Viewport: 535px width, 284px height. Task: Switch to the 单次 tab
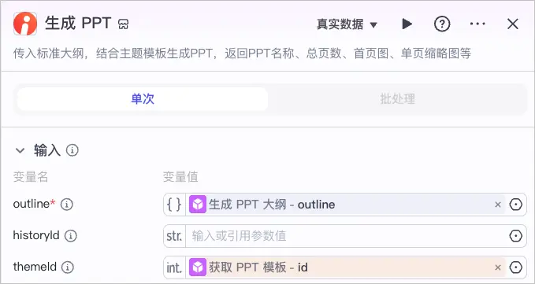click(143, 99)
